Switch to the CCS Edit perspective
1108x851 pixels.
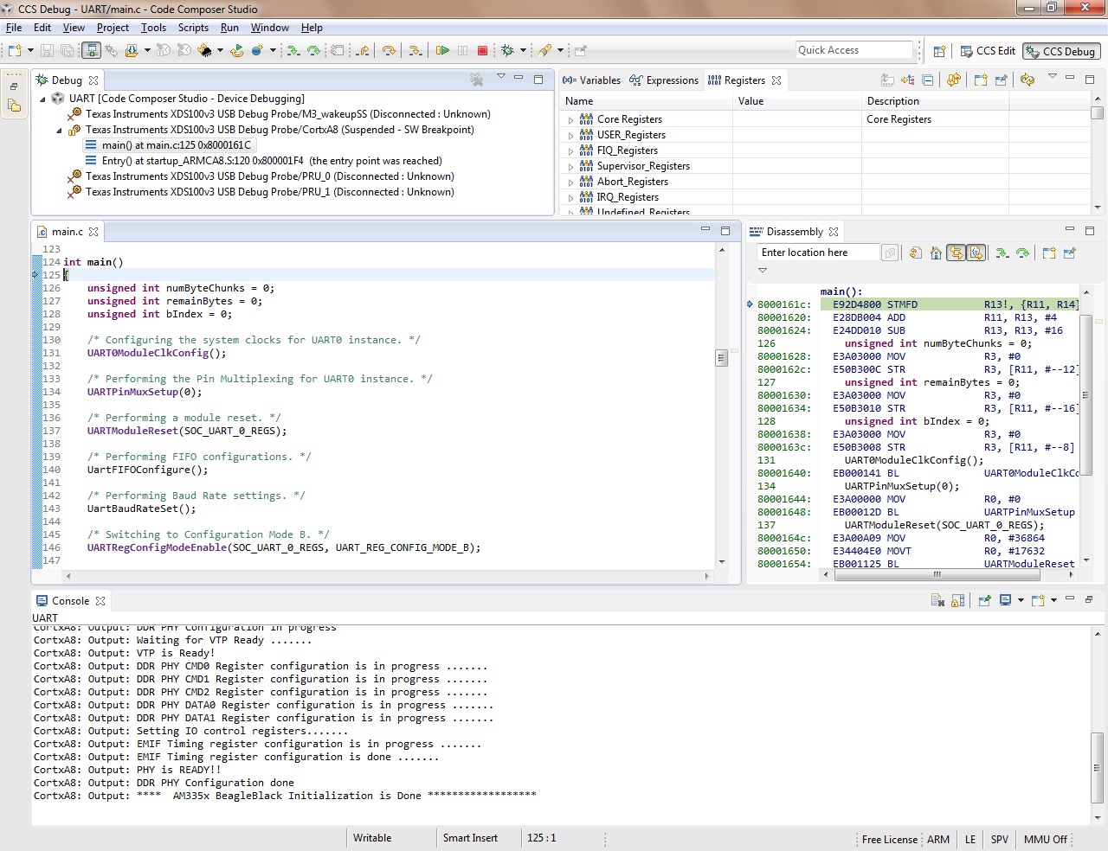point(988,51)
